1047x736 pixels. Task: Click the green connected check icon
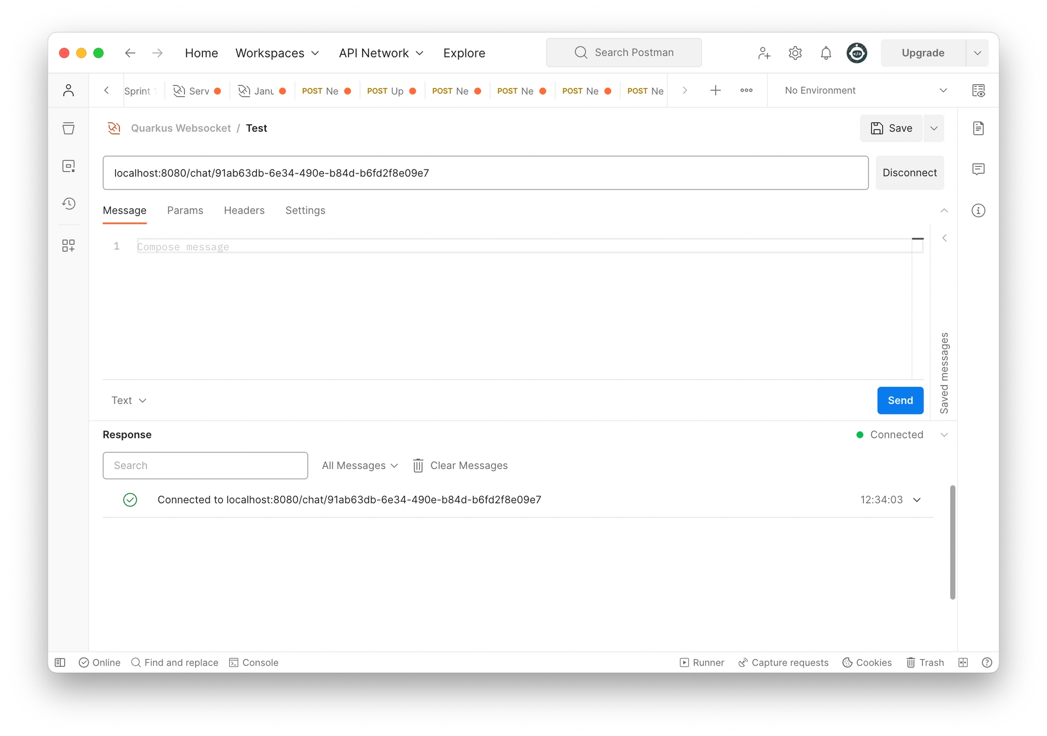130,500
